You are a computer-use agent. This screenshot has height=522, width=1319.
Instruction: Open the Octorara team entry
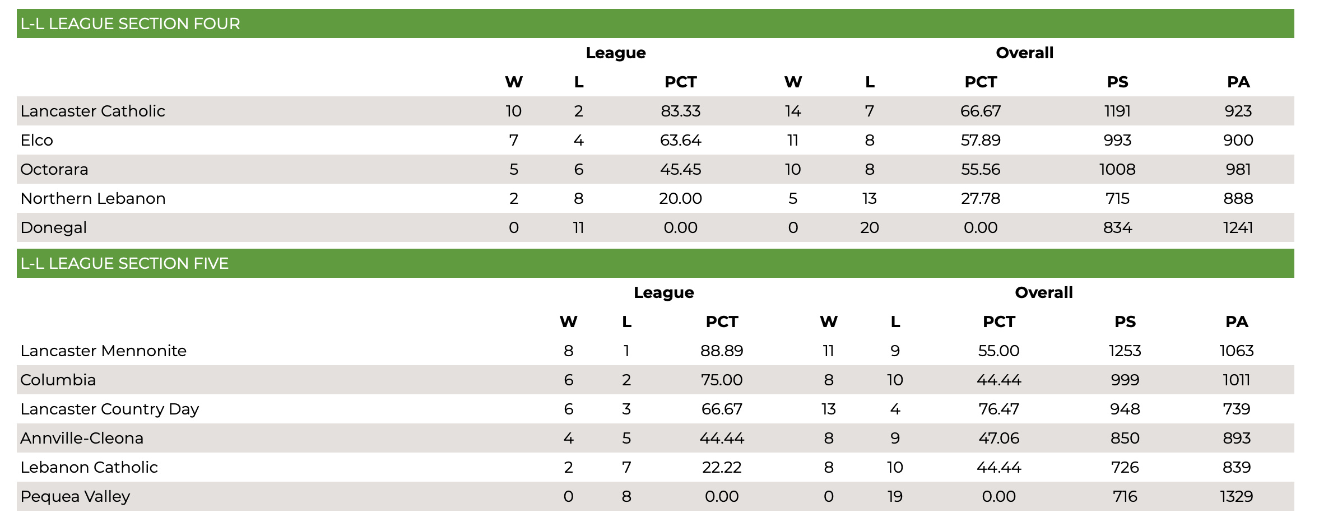point(54,169)
